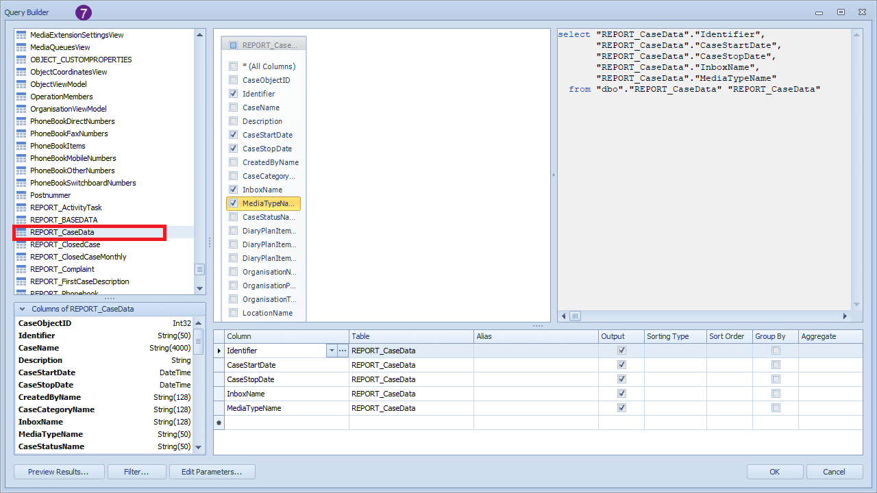Uncheck CaseStartDate field in diagram

click(234, 135)
